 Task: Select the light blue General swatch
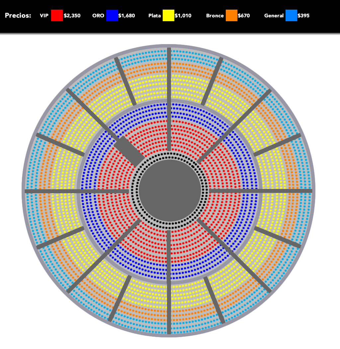point(291,16)
